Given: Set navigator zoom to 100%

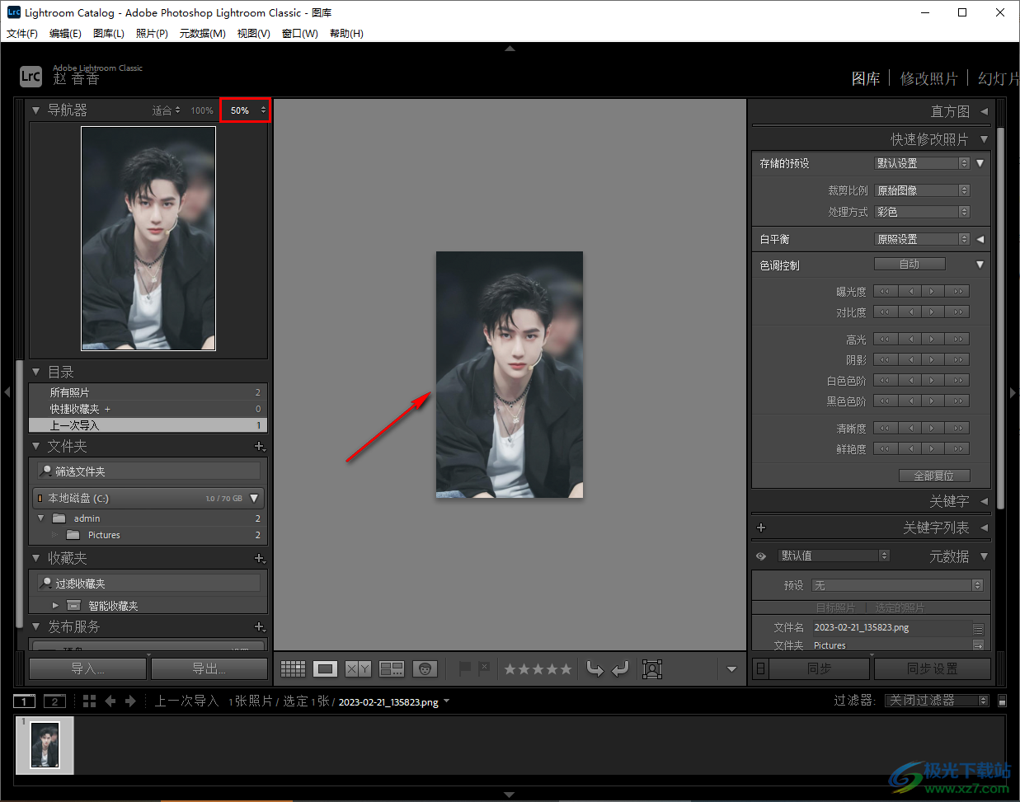Looking at the screenshot, I should (x=202, y=110).
